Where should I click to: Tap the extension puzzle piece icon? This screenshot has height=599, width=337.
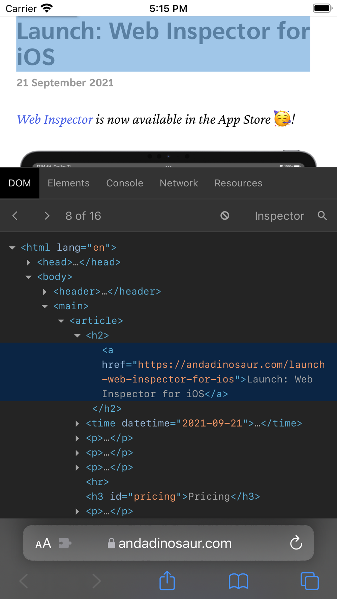pos(65,543)
